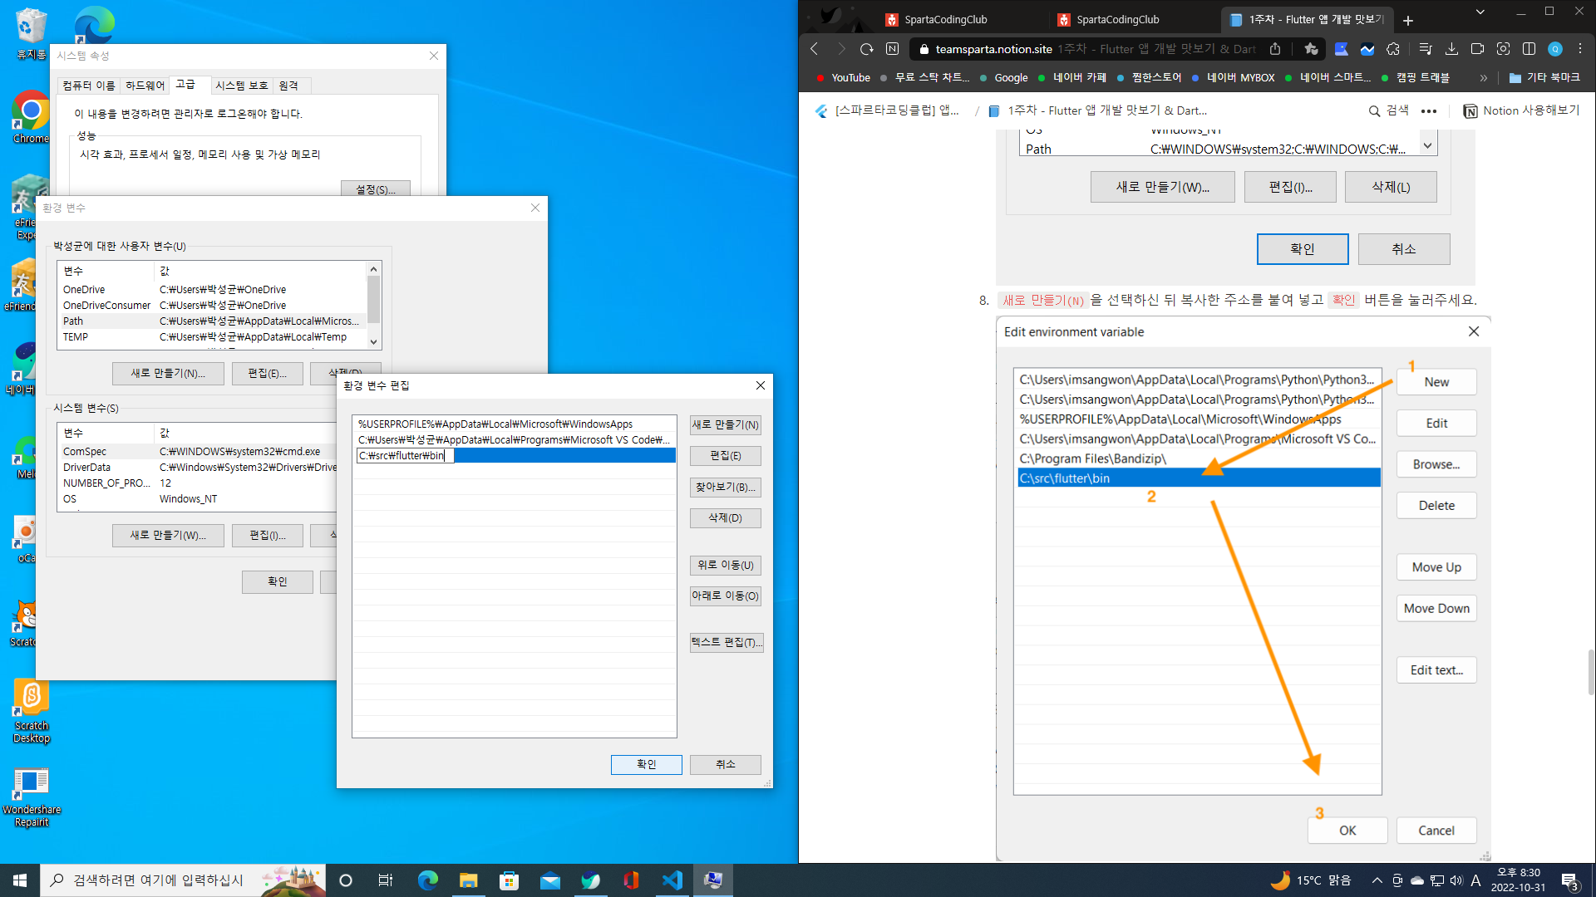Launch Microsoft Edge from the taskbar
Viewport: 1596px width, 897px height.
pos(428,880)
